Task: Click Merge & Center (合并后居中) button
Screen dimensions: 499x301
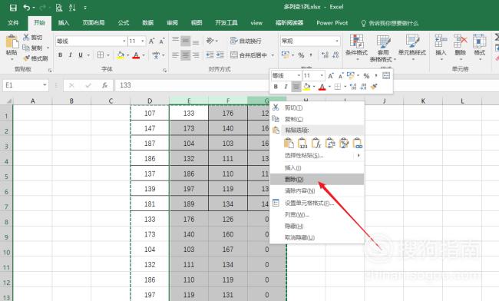Action: (249, 55)
